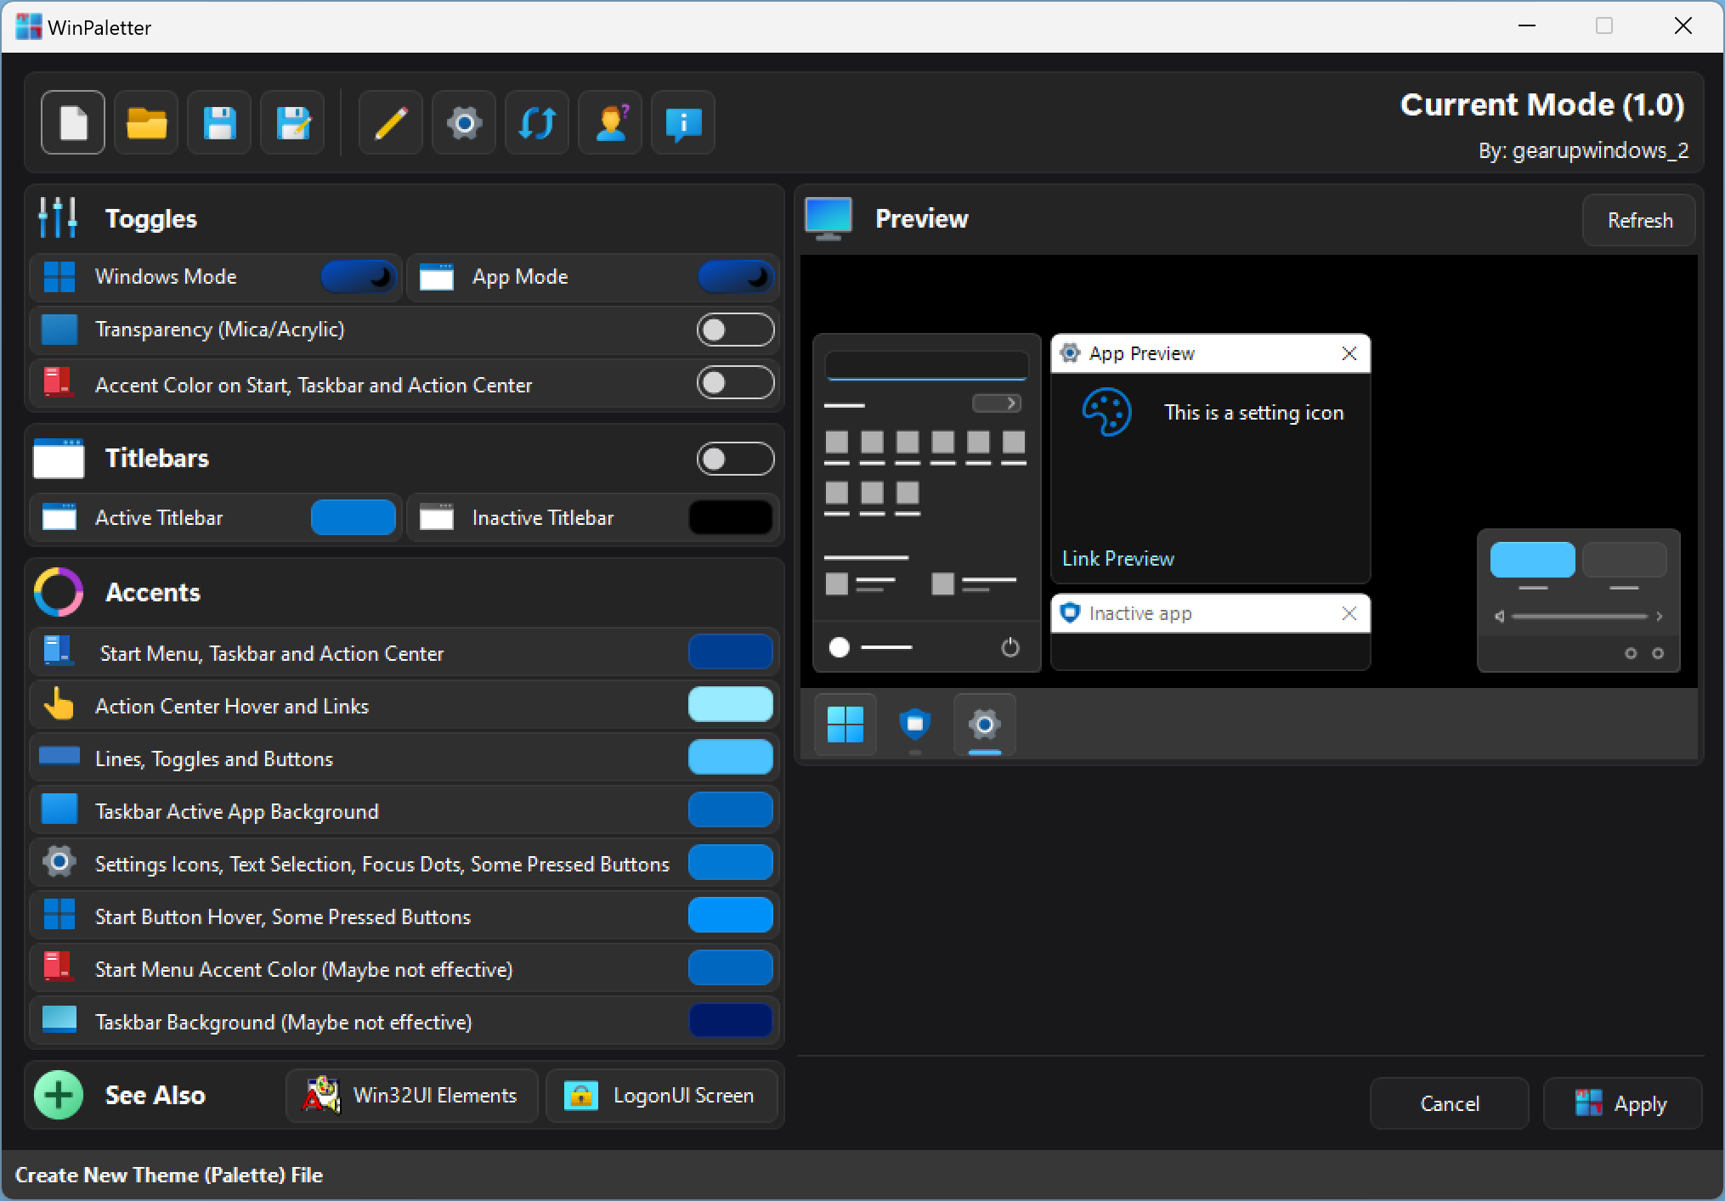This screenshot has height=1201, width=1725.
Task: Click "This is a setting icon" text
Action: pyautogui.click(x=1254, y=413)
